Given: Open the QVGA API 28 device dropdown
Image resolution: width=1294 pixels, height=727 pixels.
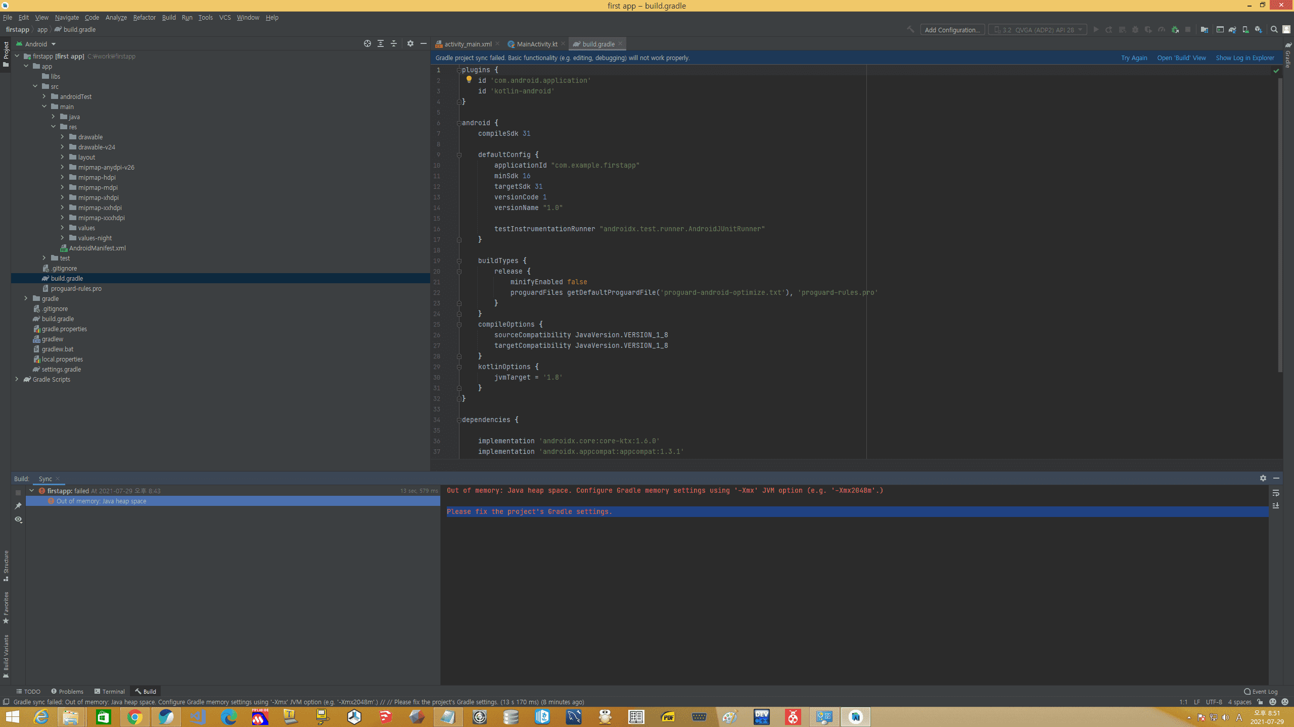Looking at the screenshot, I should 1038,30.
